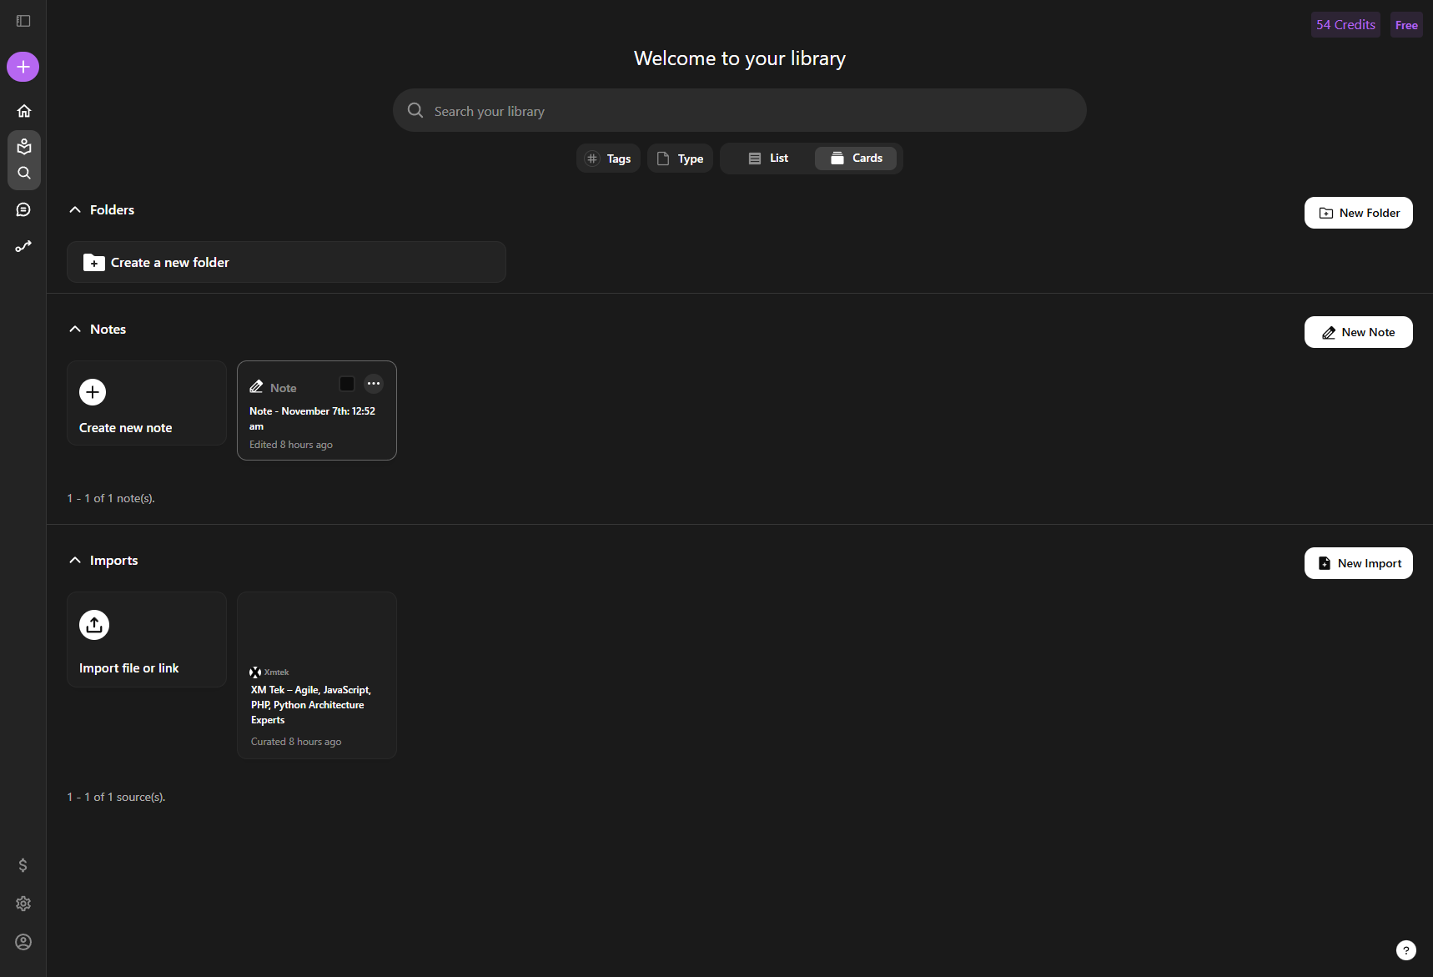The height and width of the screenshot is (977, 1433).
Task: Open settings gear in sidebar
Action: pos(23,904)
